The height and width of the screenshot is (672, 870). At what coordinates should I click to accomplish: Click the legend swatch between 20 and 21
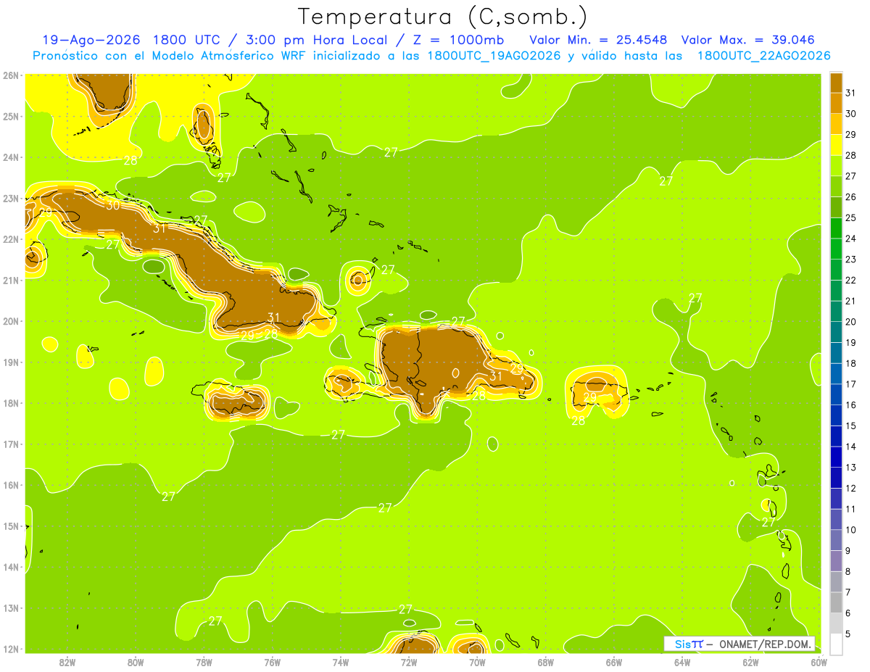836,311
